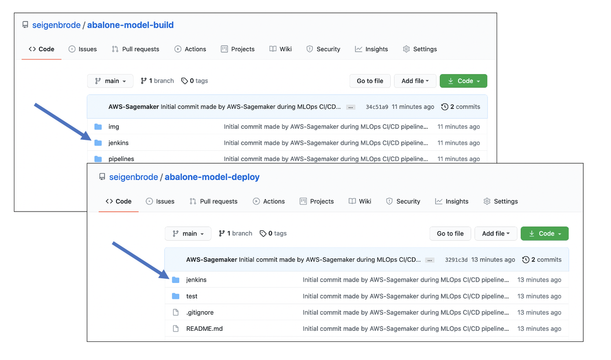View 2 commits history in abalone-model-build window
Viewport: 611px width, 360px height.
[x=461, y=107]
